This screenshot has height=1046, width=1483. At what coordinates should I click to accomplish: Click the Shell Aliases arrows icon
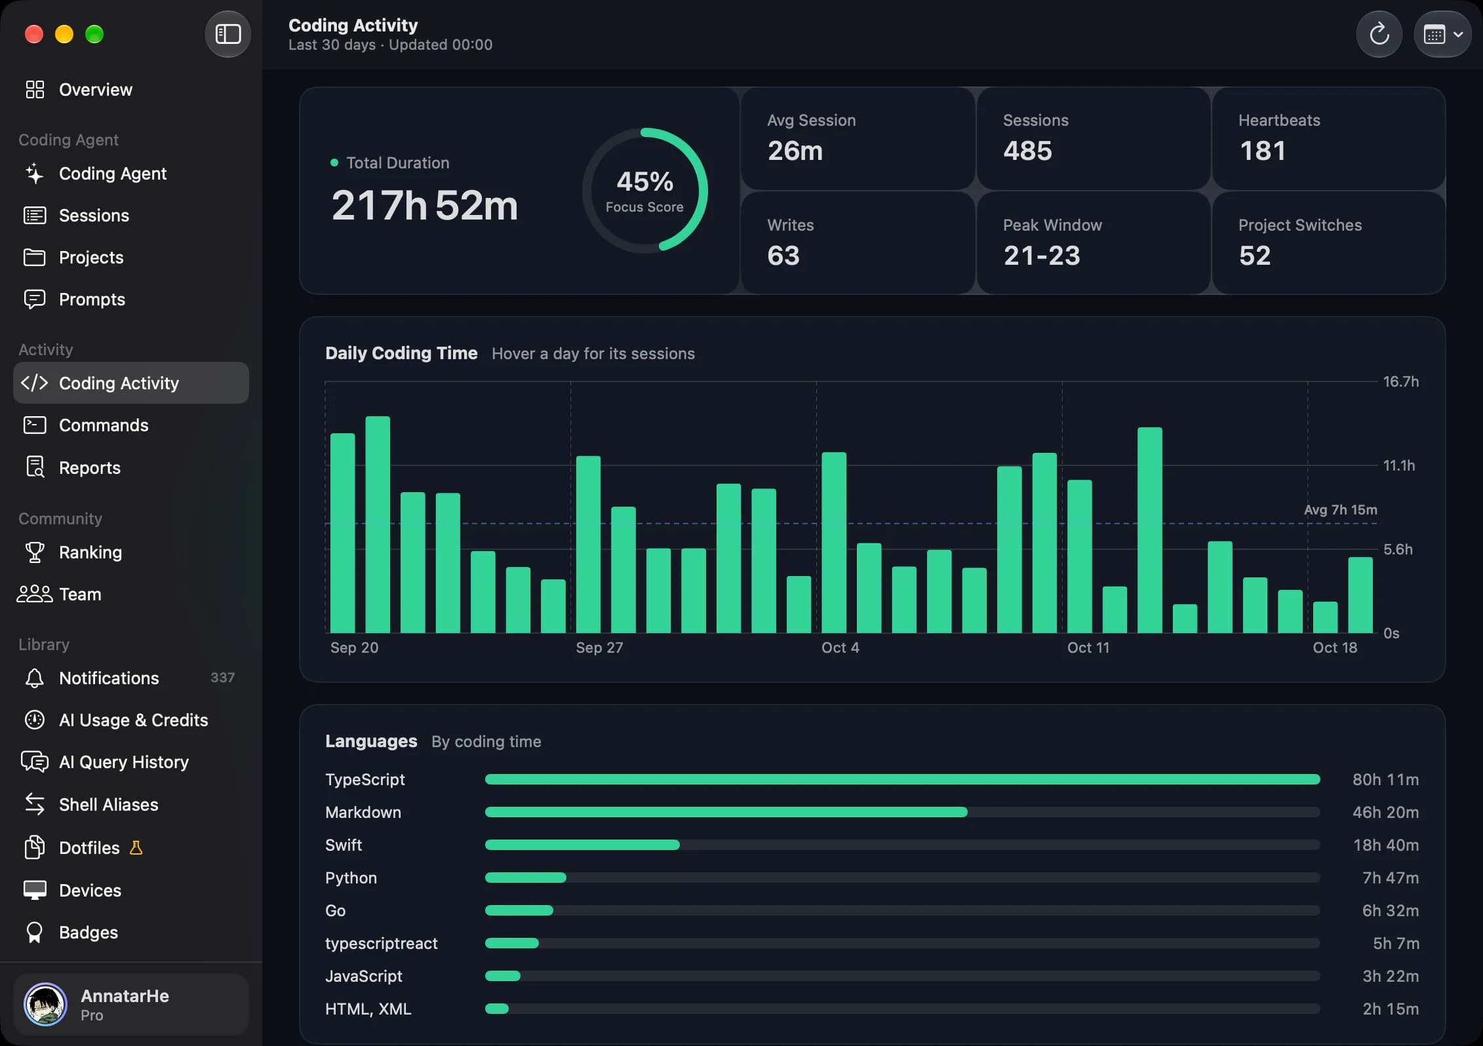(35, 804)
